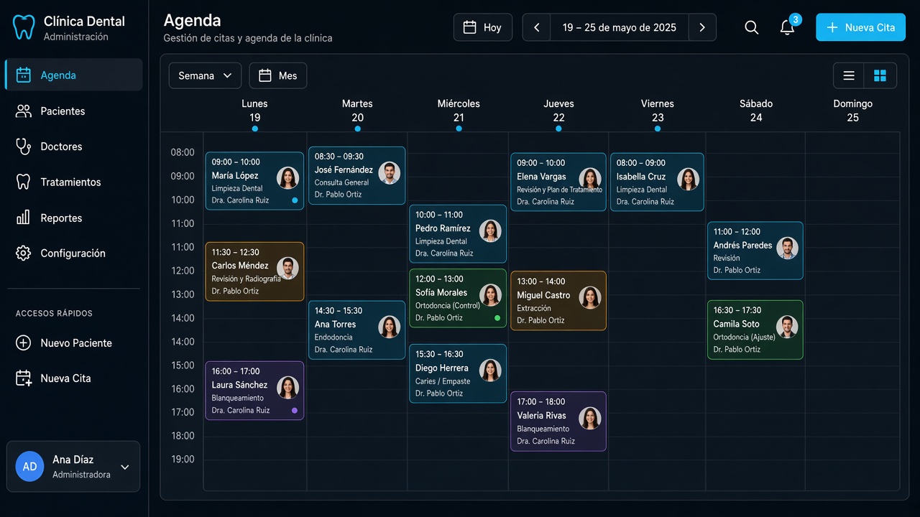Open Diego Herrera's Caries / Empaste appointment
This screenshot has width=920, height=517.
pyautogui.click(x=458, y=373)
